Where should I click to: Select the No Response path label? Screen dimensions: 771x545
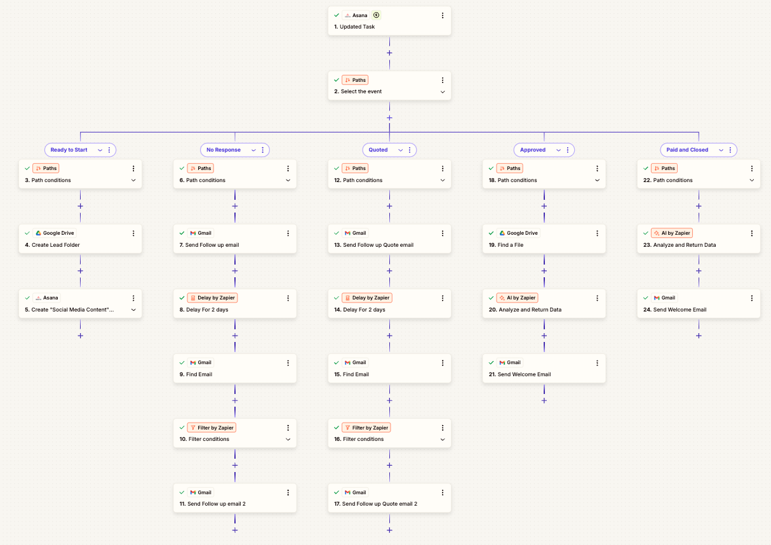pyautogui.click(x=224, y=150)
